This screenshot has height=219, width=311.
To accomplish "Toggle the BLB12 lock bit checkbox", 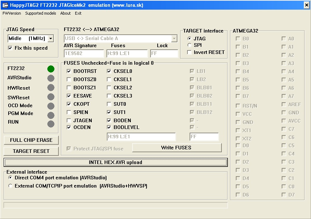I will pyautogui.click(x=192, y=113).
